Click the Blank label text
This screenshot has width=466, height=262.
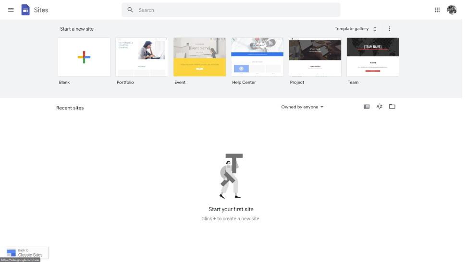click(64, 82)
